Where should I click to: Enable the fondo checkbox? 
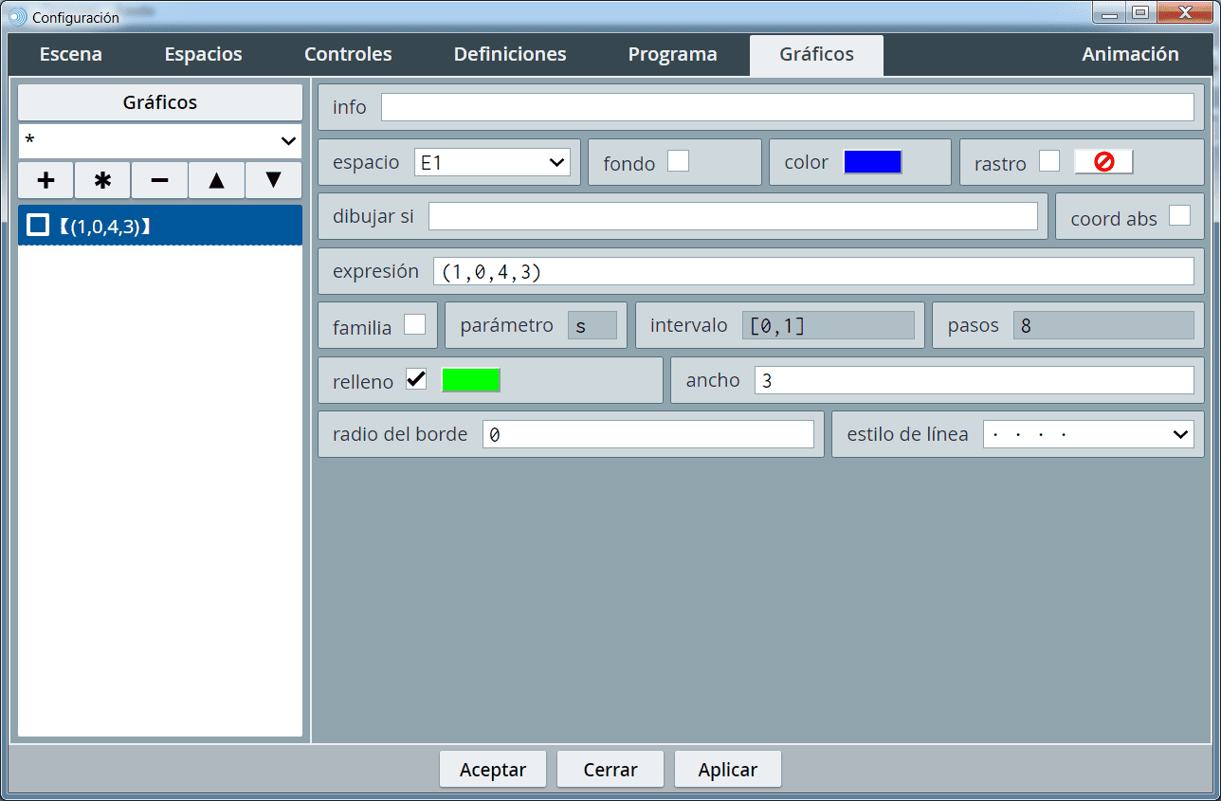(678, 162)
